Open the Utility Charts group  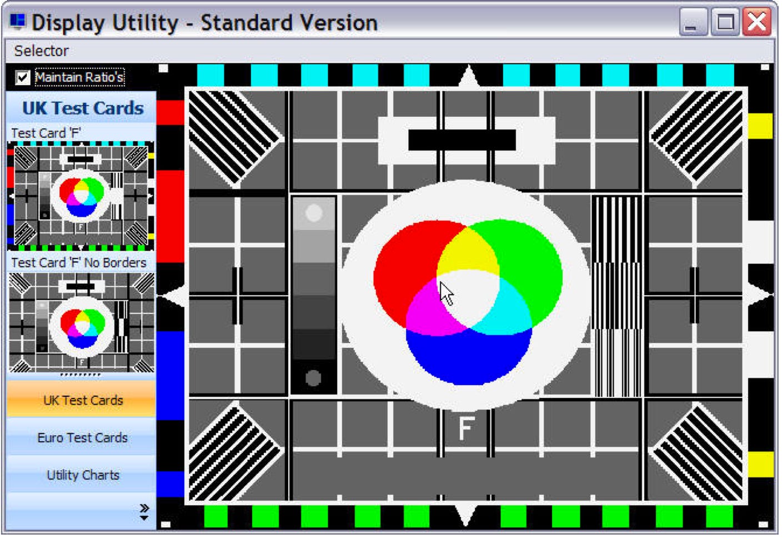pyautogui.click(x=82, y=474)
